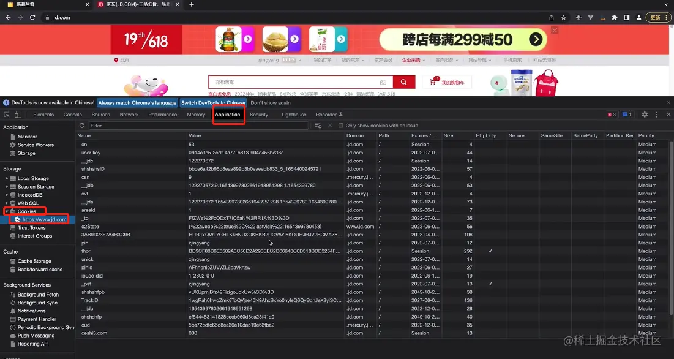
Task: Close the DevTools language infobar
Action: click(668, 103)
